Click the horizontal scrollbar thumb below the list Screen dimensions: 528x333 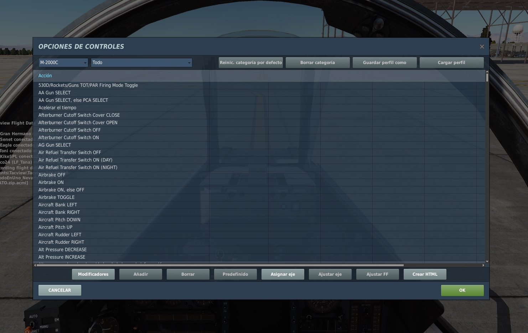[220, 265]
